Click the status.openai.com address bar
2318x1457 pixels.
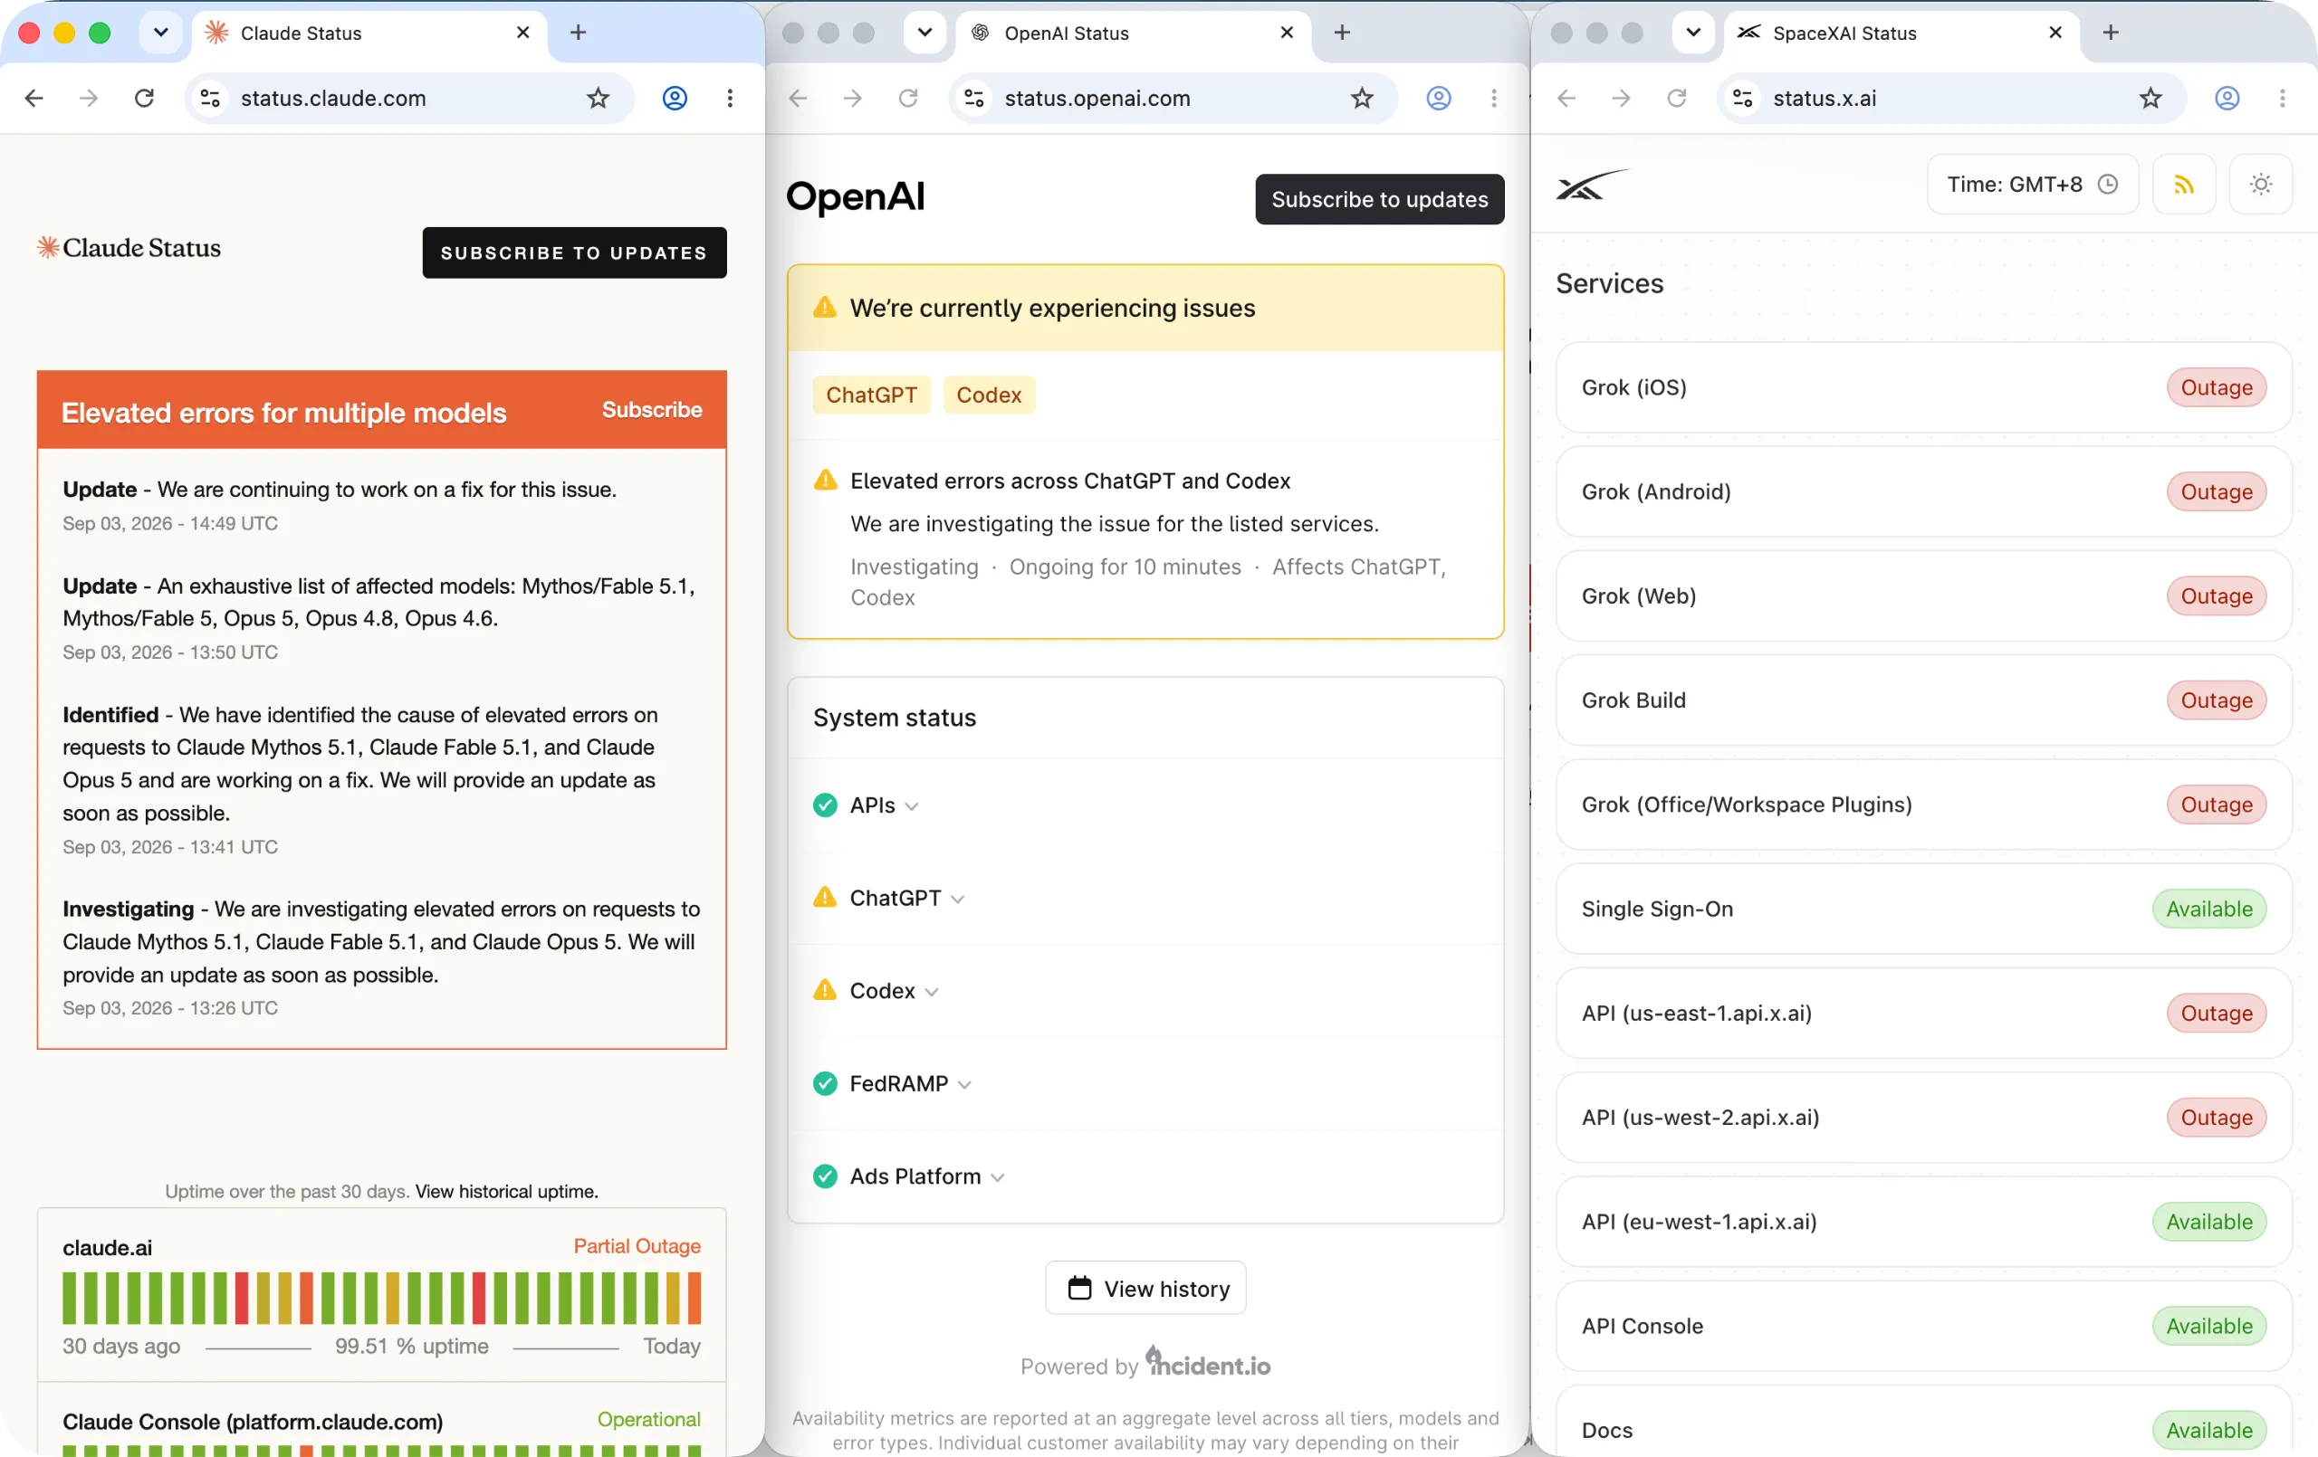click(1173, 98)
